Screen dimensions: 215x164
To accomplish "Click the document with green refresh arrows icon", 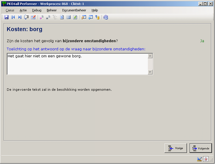I will [x=75, y=17].
